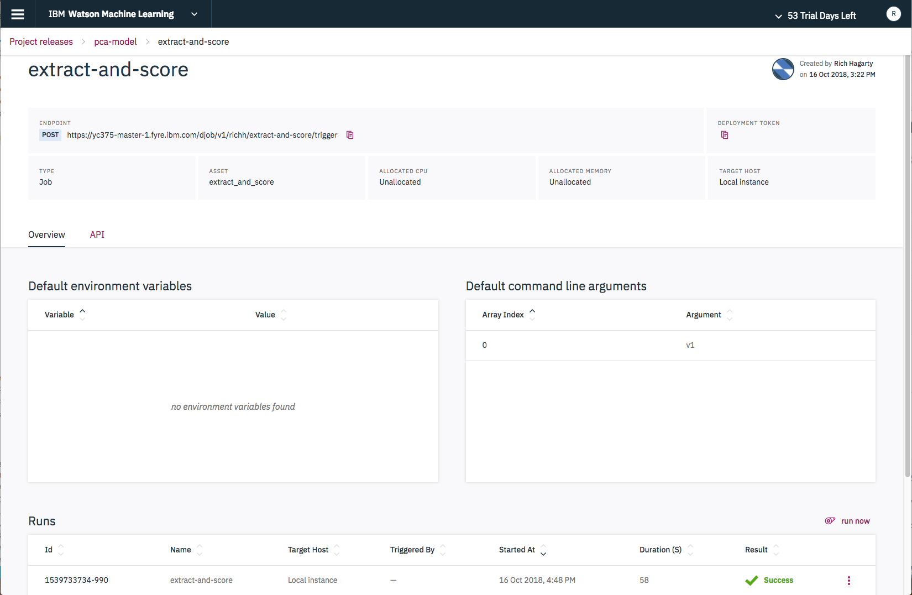Sort environment variables by Value column
Viewport: 912px width, 595px height.
284,315
